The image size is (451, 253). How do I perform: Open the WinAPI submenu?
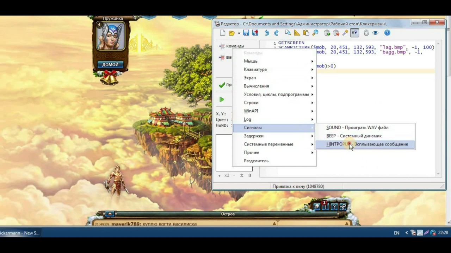(274, 111)
